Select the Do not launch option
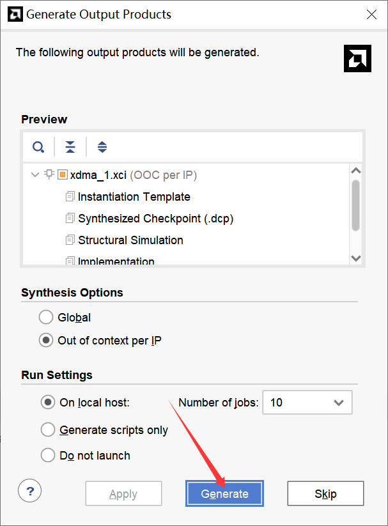The width and height of the screenshot is (388, 526). 48,455
